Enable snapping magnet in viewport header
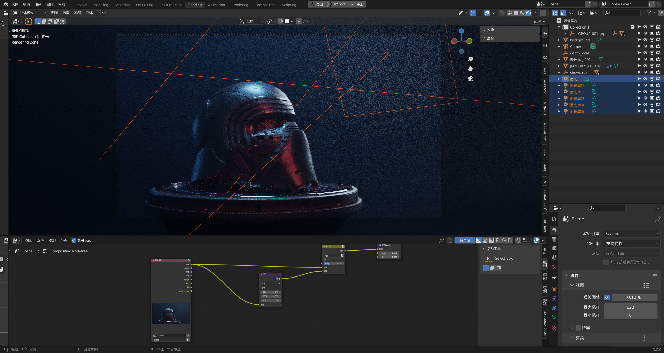The width and height of the screenshot is (664, 353). 280,22
